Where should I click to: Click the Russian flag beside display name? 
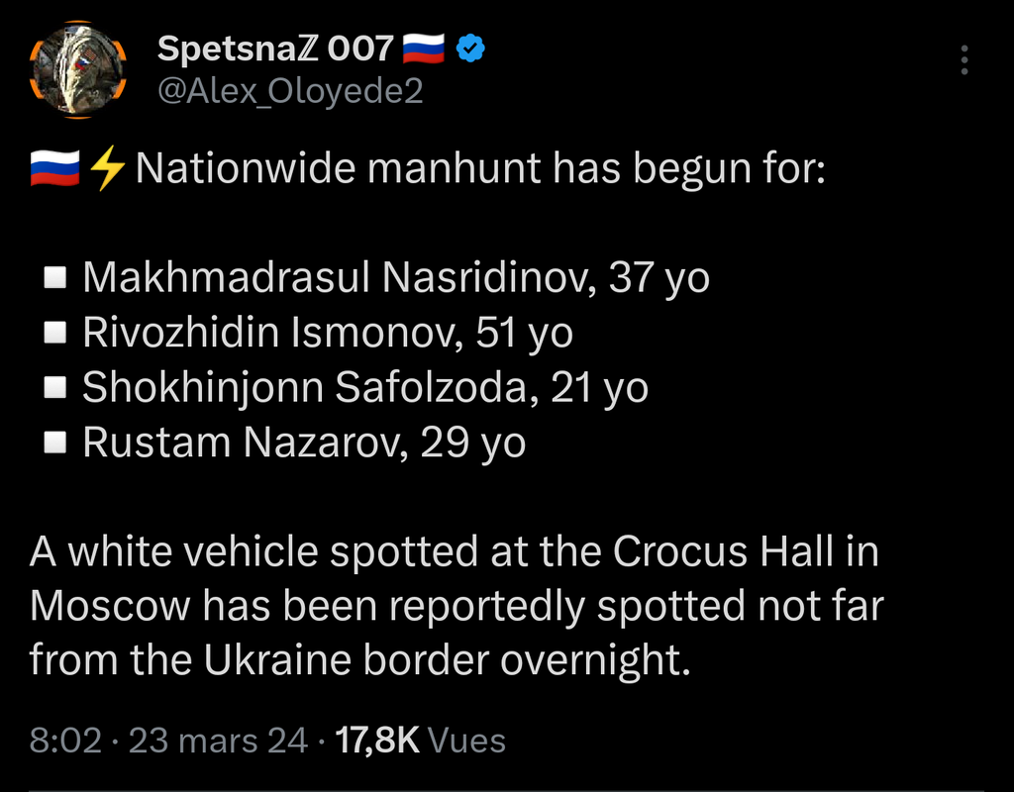click(x=424, y=48)
